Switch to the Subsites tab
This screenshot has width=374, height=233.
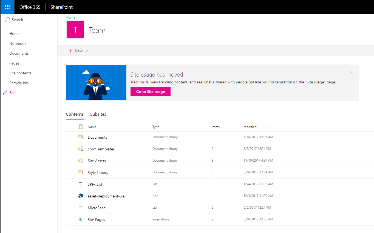[98, 114]
